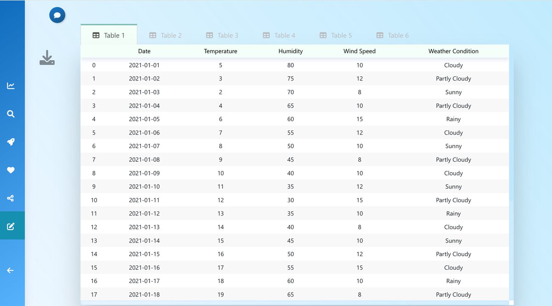This screenshot has height=306, width=552.
Task: Click the Date column header
Action: [144, 51]
